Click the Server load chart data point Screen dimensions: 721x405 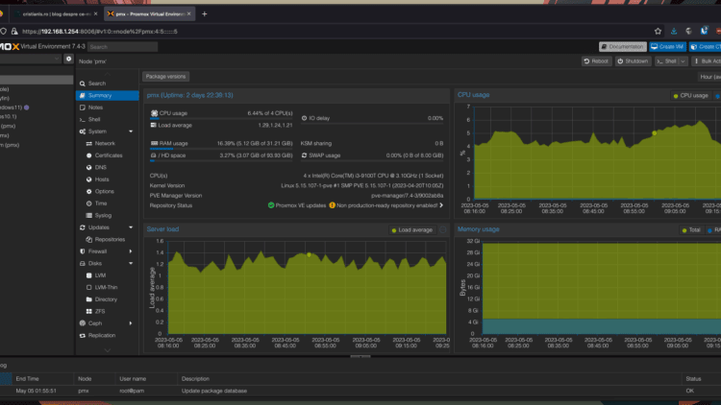pos(309,254)
